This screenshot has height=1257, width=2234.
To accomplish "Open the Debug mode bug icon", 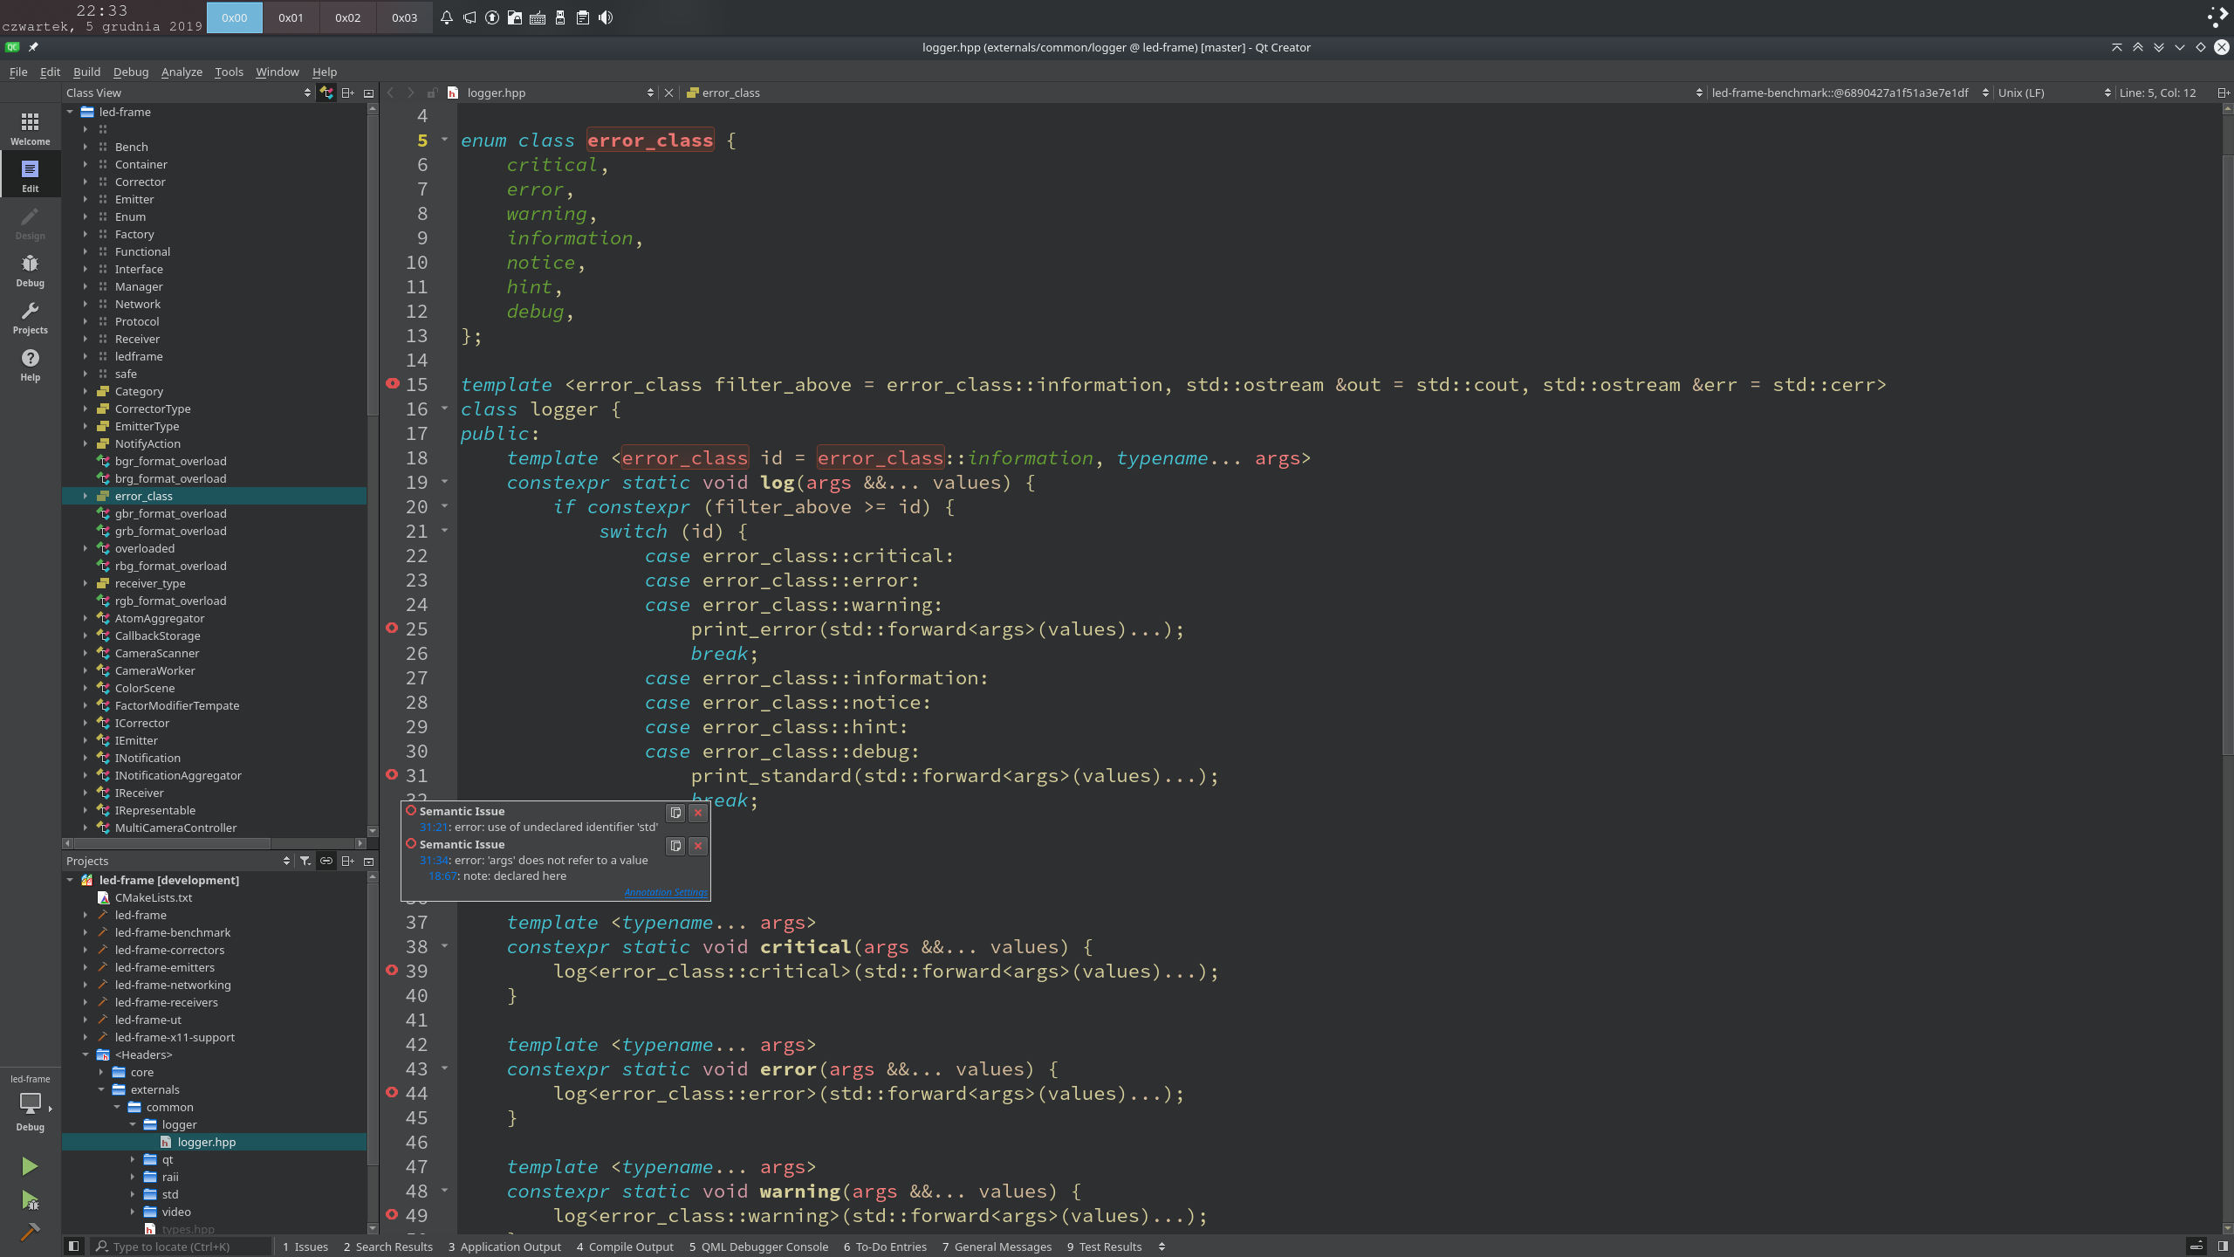I will (x=30, y=270).
